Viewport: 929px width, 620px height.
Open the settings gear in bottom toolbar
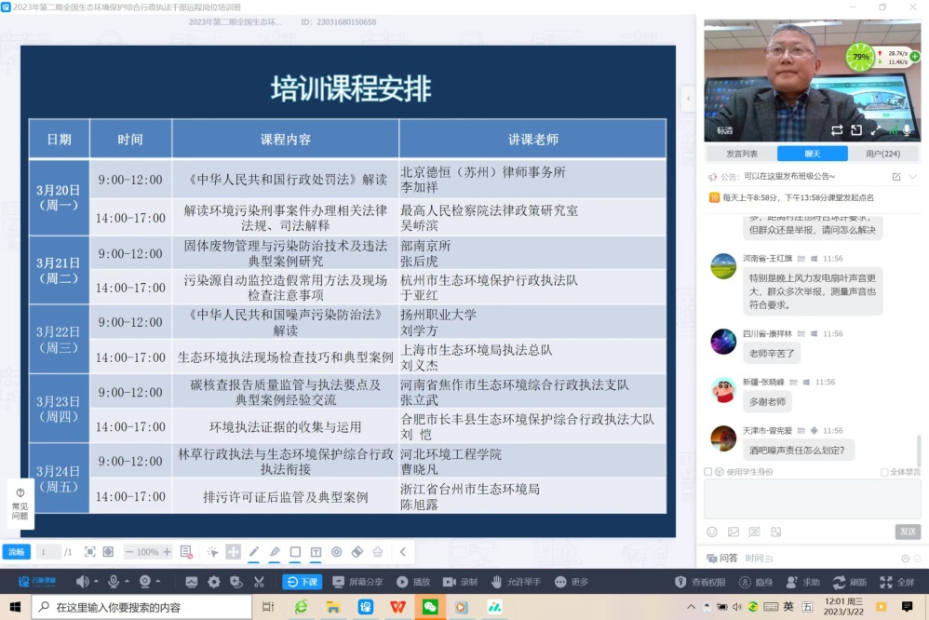[214, 582]
